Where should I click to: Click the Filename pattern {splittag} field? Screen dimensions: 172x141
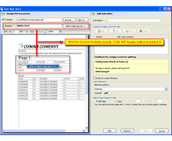[x=129, y=89]
